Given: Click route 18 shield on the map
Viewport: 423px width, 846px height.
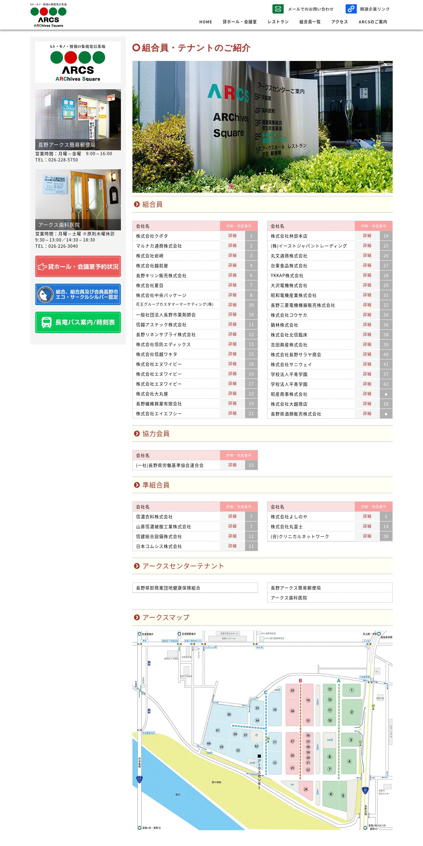Looking at the screenshot, I should click(x=365, y=790).
